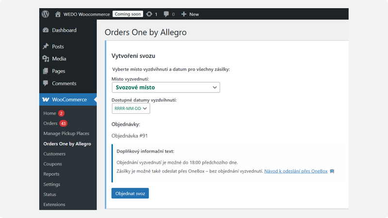Viewport: 388px width, 218px height.
Task: Click the plus icon next to New
Action: click(x=184, y=14)
